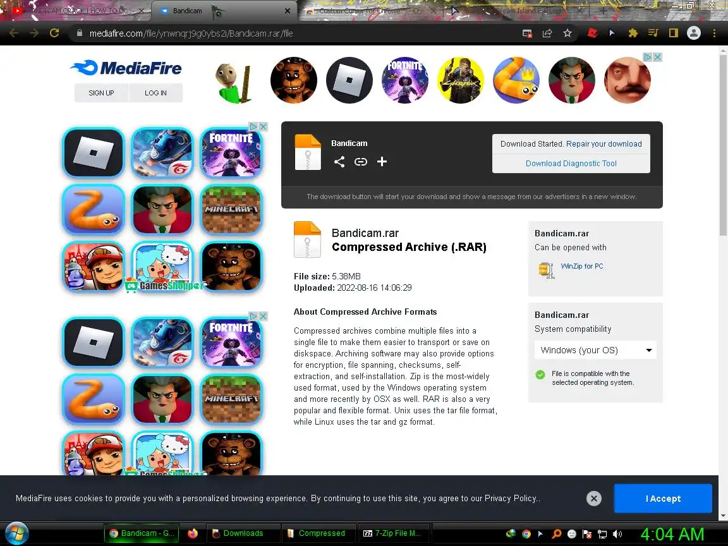Open the Cyberpunk circle icon in top ad
Viewport: 728px width, 546px height.
point(461,80)
